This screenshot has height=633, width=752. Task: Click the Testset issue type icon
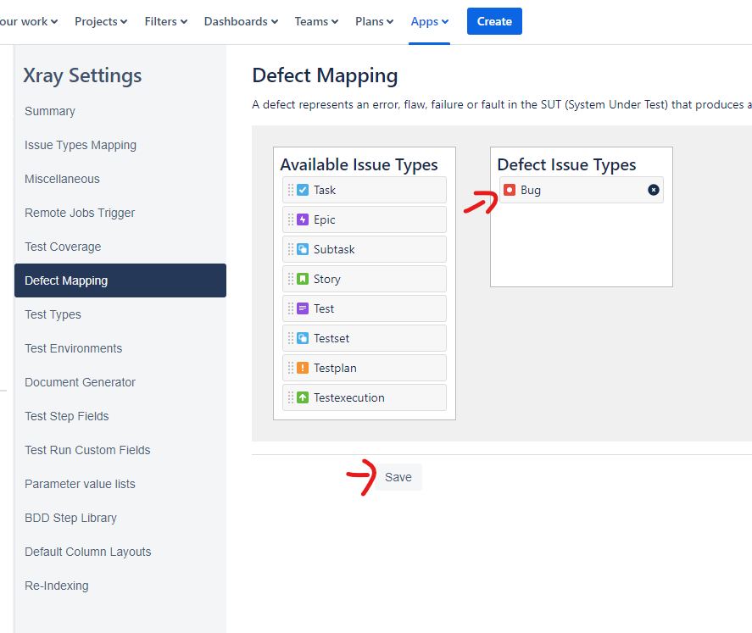tap(303, 339)
